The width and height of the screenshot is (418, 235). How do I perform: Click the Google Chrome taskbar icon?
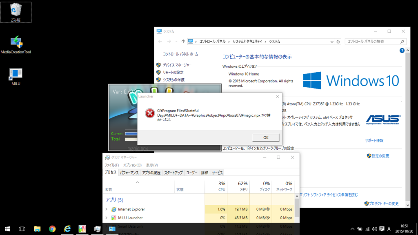coord(52,229)
